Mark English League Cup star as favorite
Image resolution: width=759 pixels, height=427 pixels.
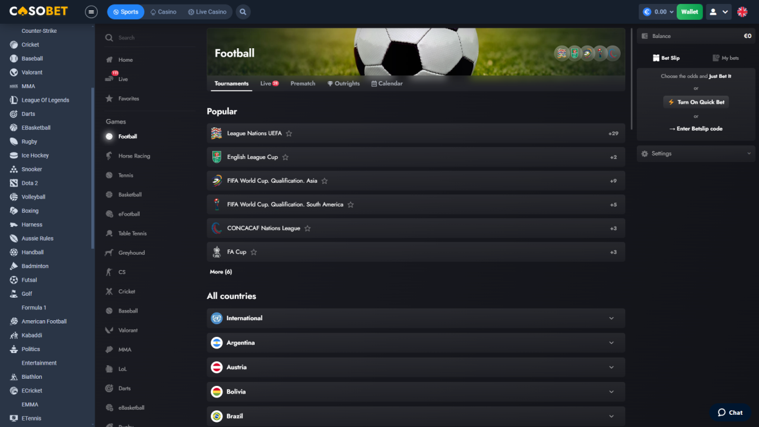pyautogui.click(x=285, y=157)
